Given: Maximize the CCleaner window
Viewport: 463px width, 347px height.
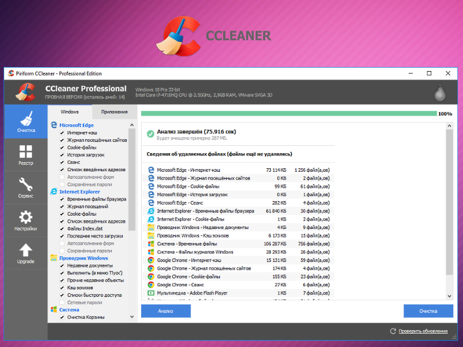Looking at the screenshot, I should coord(429,73).
